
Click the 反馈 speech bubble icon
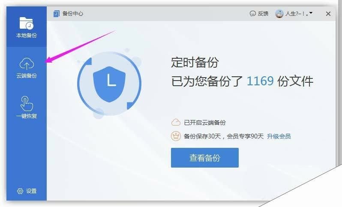click(x=252, y=14)
